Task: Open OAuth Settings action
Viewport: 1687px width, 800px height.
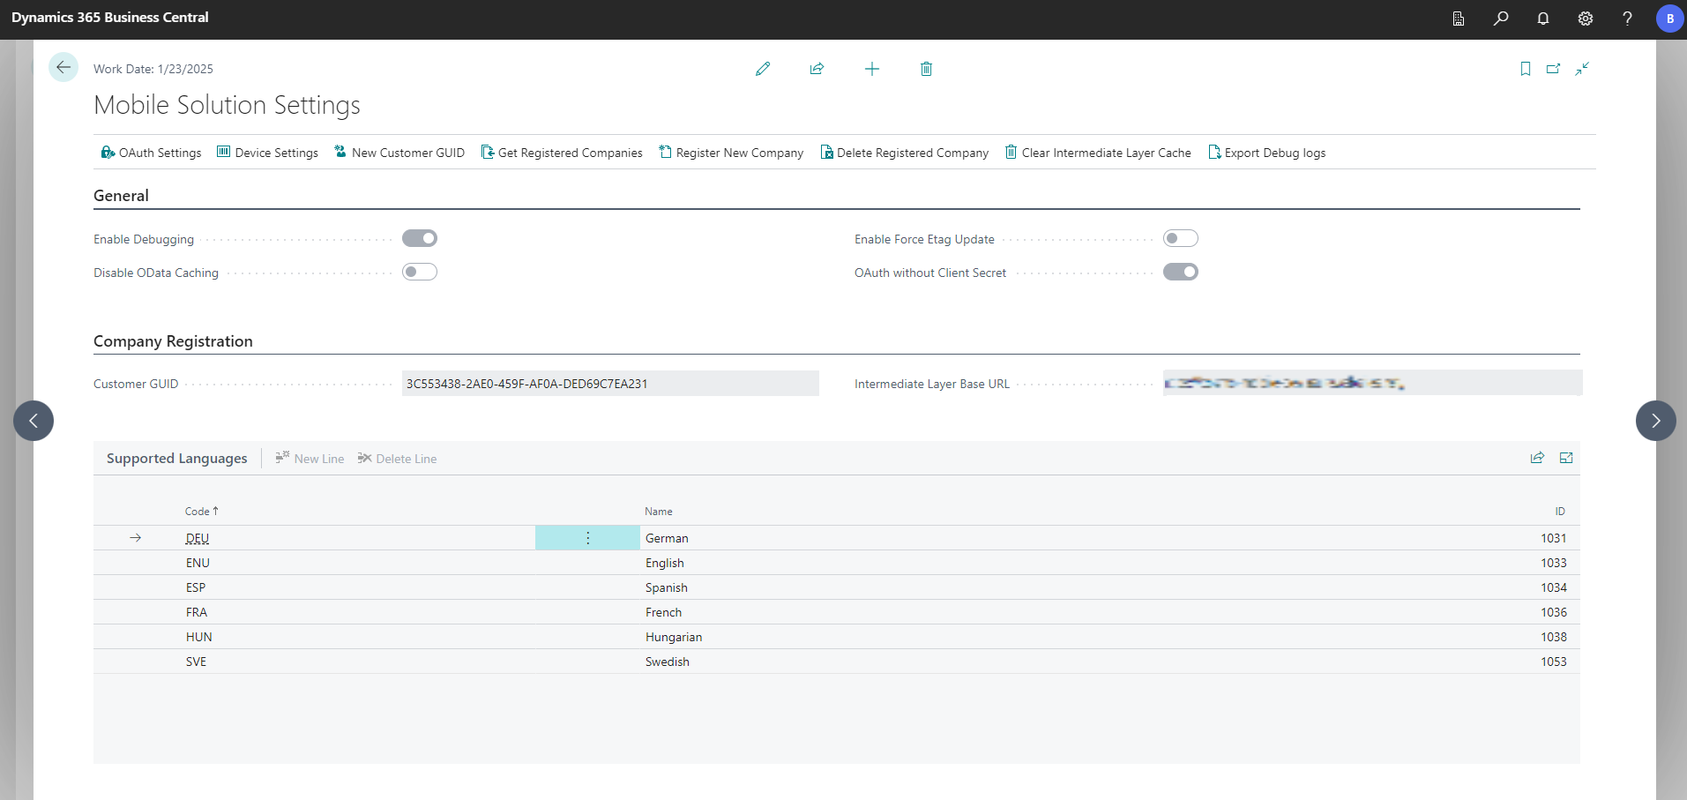Action: pos(151,153)
